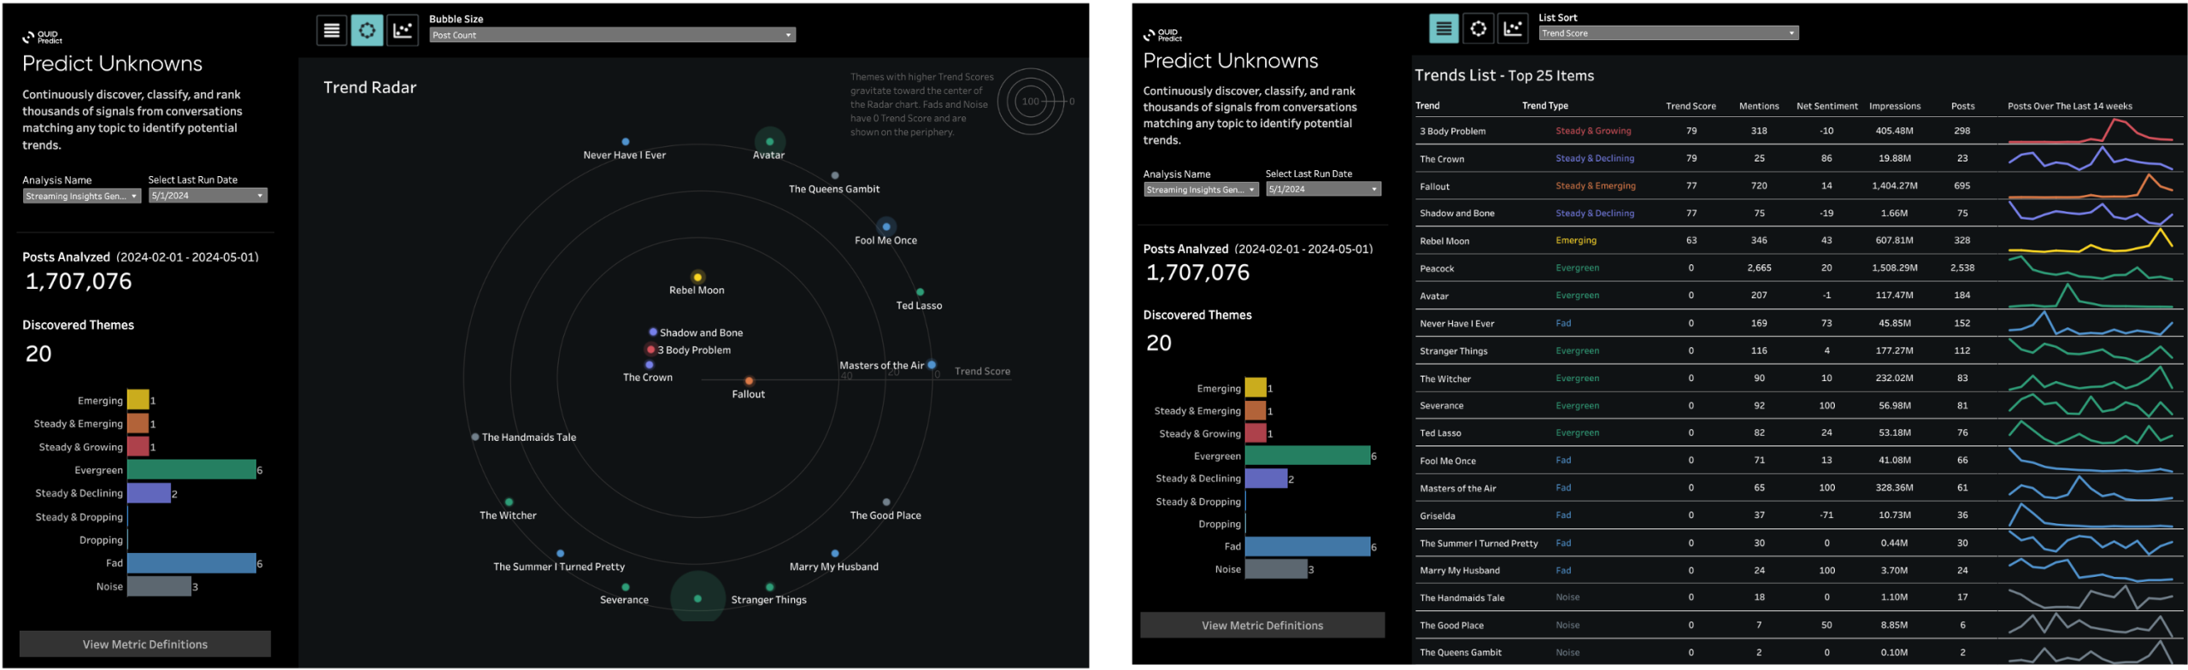Click radar view icon in left dashboard

coord(367,31)
